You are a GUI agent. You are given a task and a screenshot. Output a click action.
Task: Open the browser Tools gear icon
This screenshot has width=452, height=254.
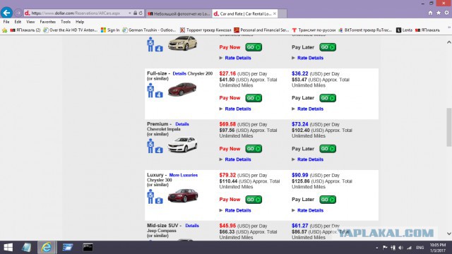[446, 13]
